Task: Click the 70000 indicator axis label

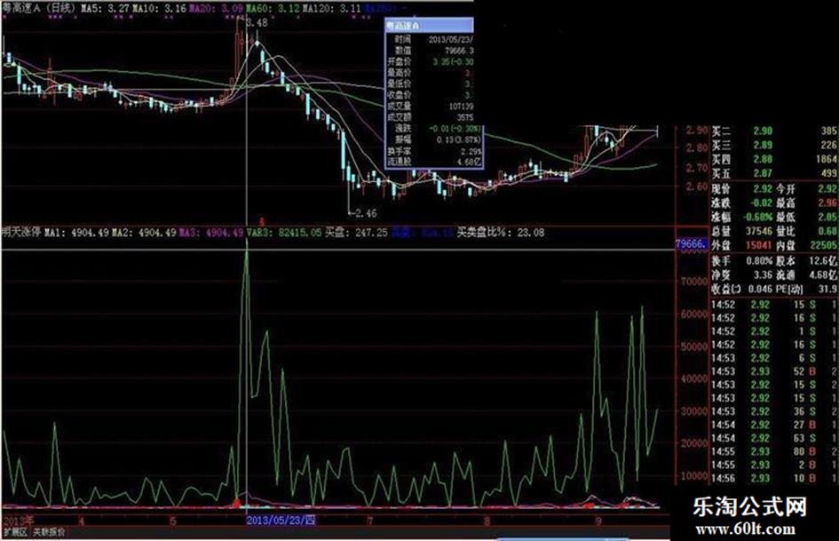Action: coord(694,282)
